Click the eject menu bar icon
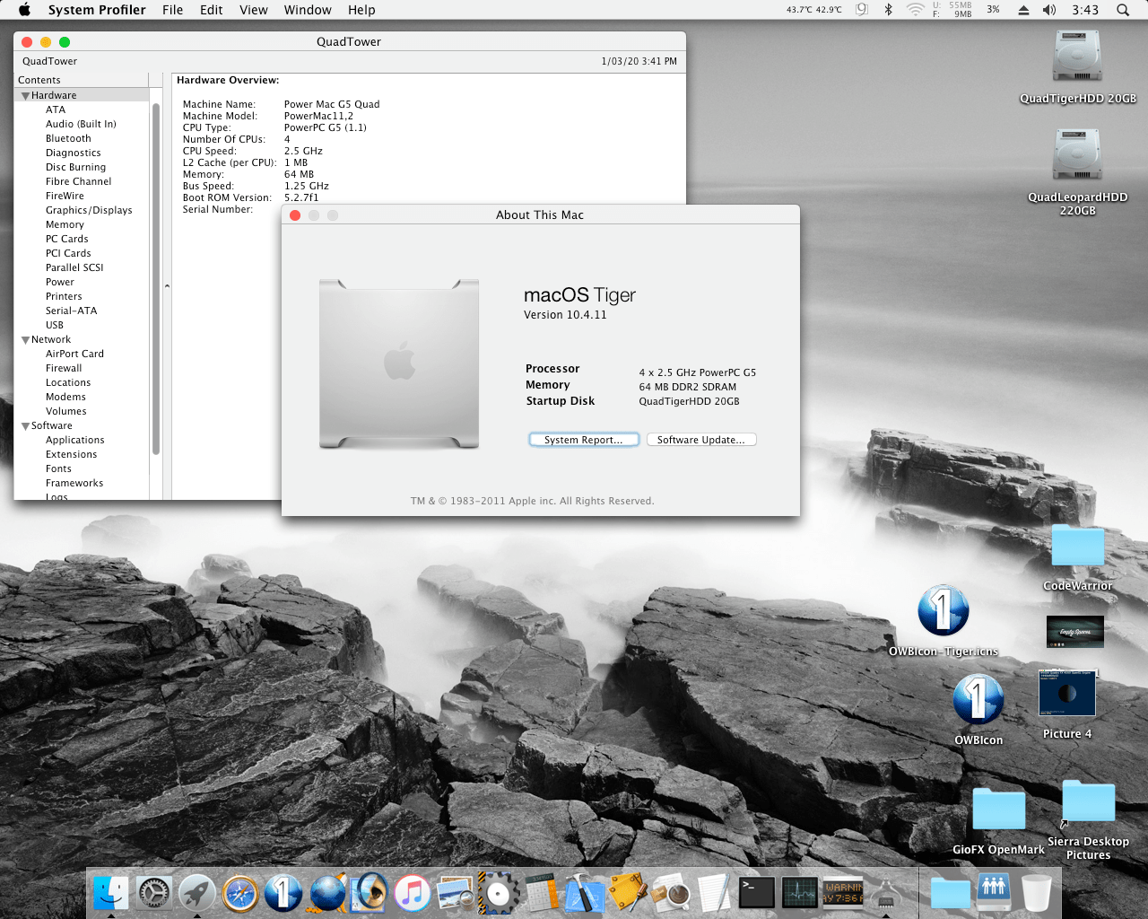The image size is (1148, 919). point(1023,10)
